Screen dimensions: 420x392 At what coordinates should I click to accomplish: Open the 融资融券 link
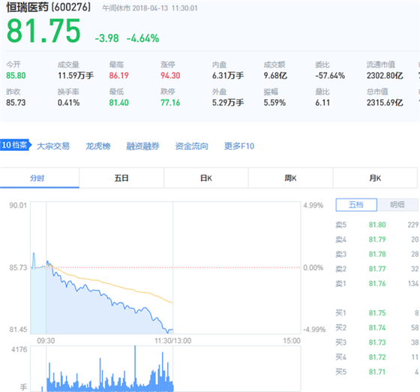coord(142,146)
